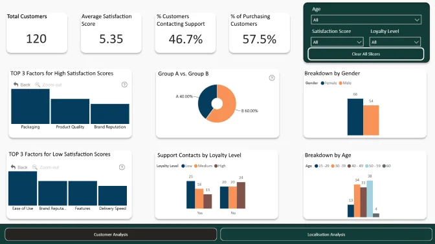Viewport: 435px width, 244px height.
Task: Select the Packaging bar in High Satisfaction chart
Action: pos(30,107)
